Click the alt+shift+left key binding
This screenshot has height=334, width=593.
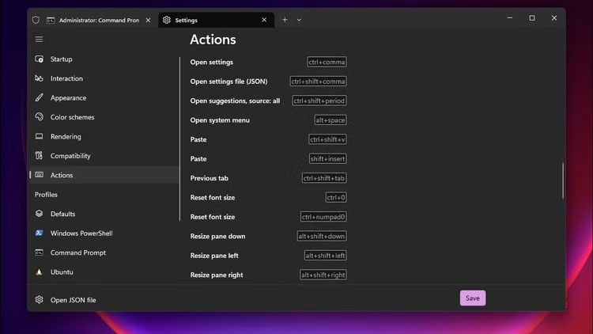(325, 255)
